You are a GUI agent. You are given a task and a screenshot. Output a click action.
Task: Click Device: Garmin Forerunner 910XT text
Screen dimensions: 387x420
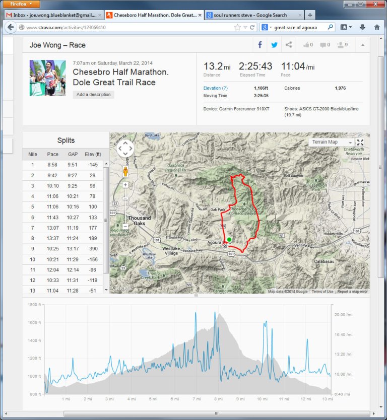[x=236, y=109]
